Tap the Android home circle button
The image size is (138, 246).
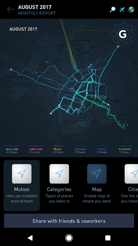click(x=69, y=238)
